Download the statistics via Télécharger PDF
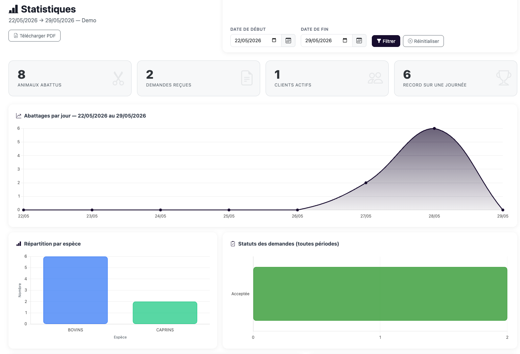 point(35,36)
